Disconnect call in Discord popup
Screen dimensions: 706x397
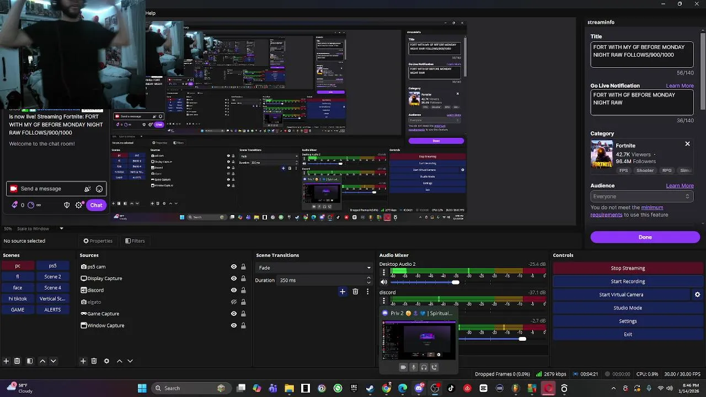pos(434,367)
